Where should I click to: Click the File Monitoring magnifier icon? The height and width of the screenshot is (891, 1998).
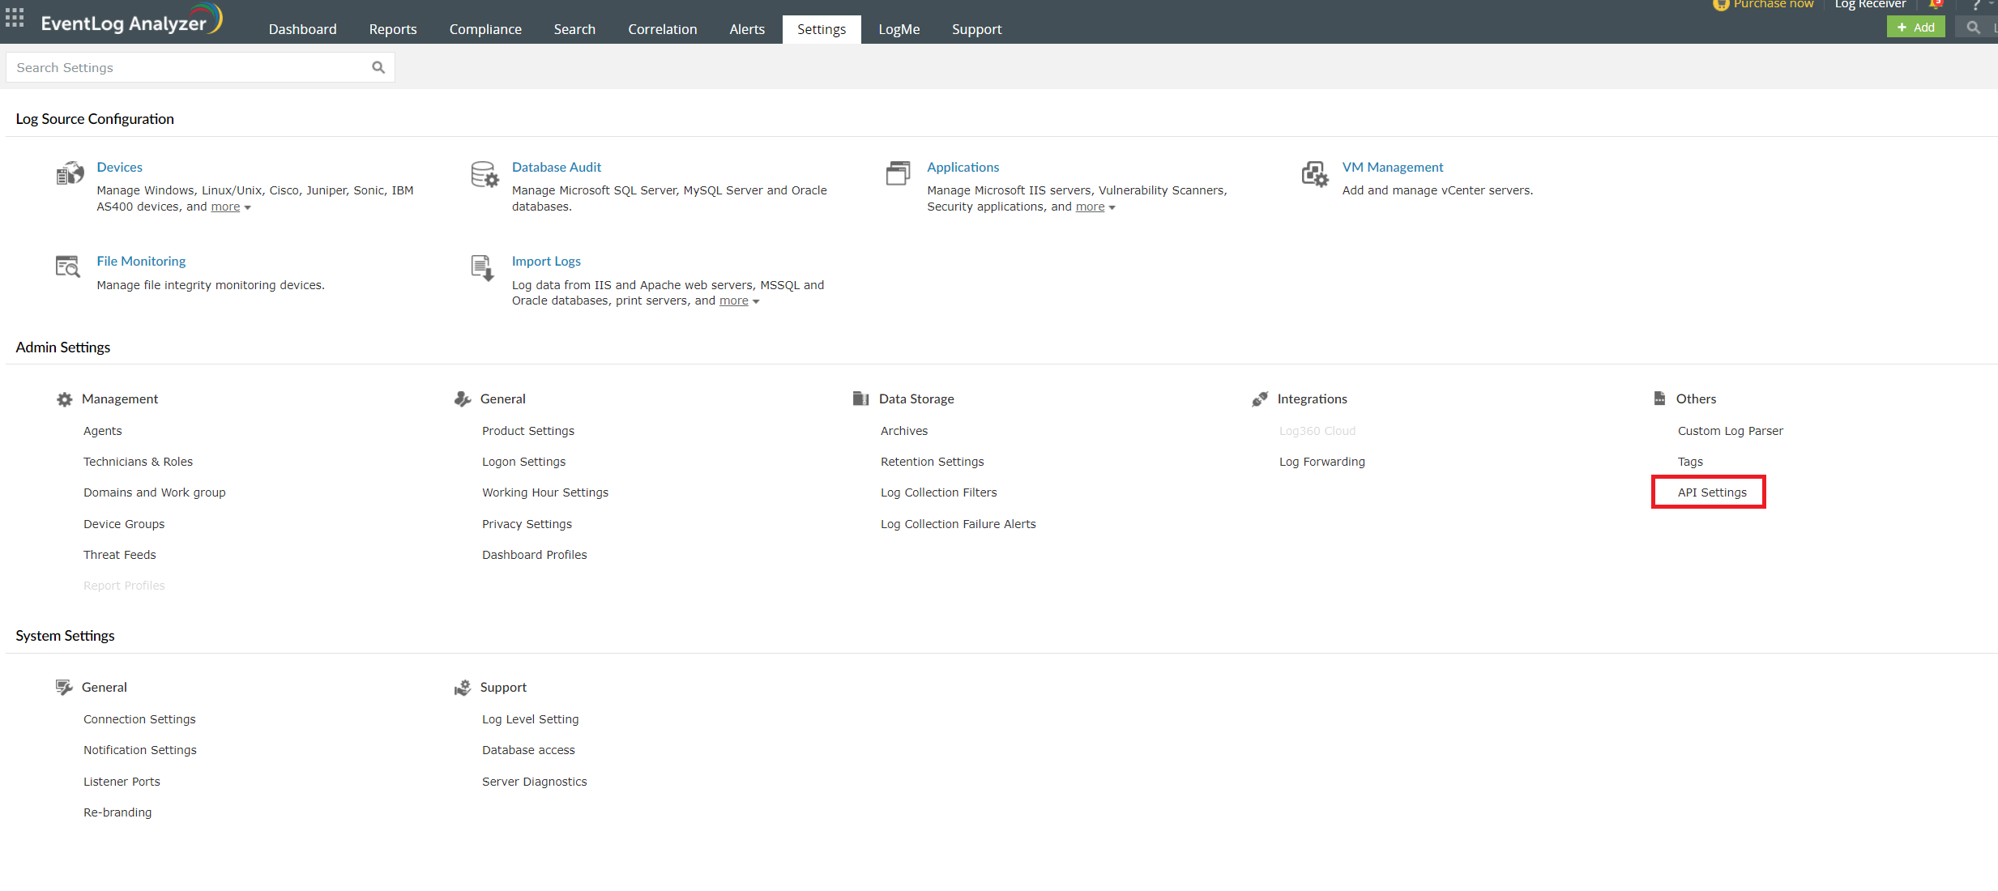68,266
